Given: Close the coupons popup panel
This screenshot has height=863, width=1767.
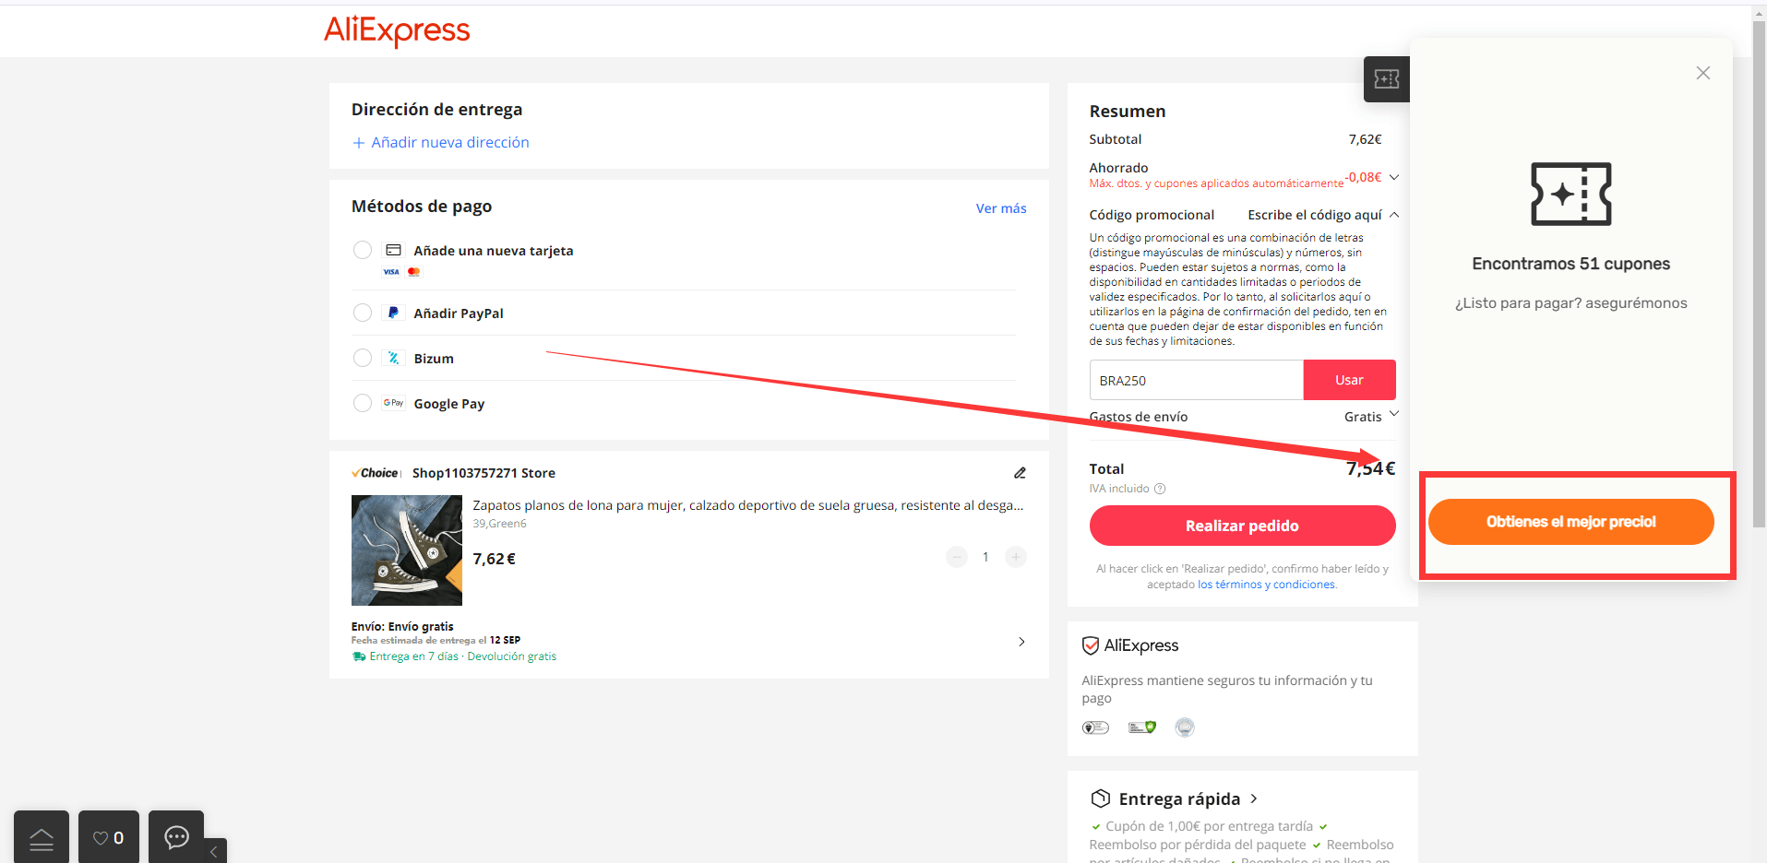Looking at the screenshot, I should [1702, 73].
